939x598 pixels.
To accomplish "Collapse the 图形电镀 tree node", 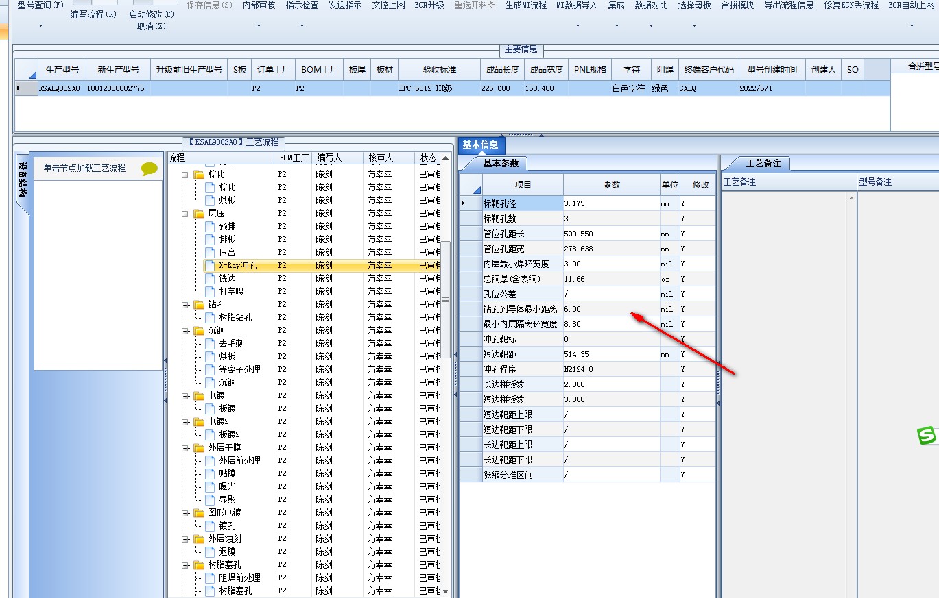I will click(x=185, y=513).
